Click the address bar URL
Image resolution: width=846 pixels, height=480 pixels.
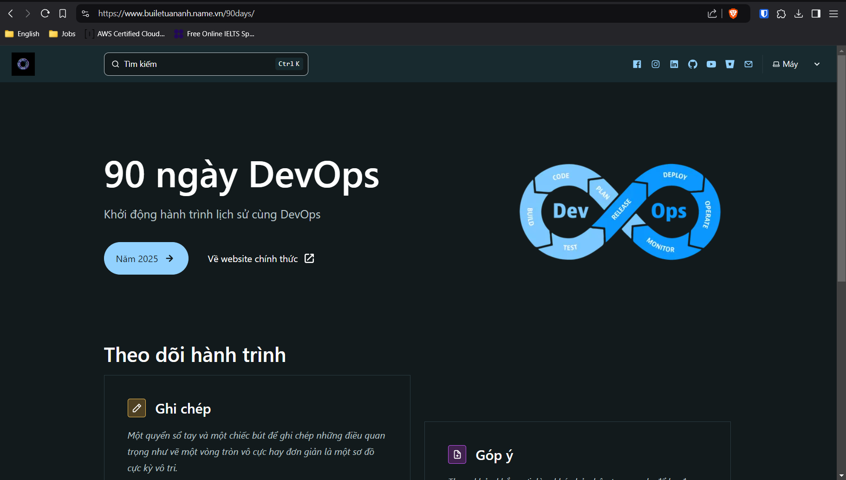[176, 13]
